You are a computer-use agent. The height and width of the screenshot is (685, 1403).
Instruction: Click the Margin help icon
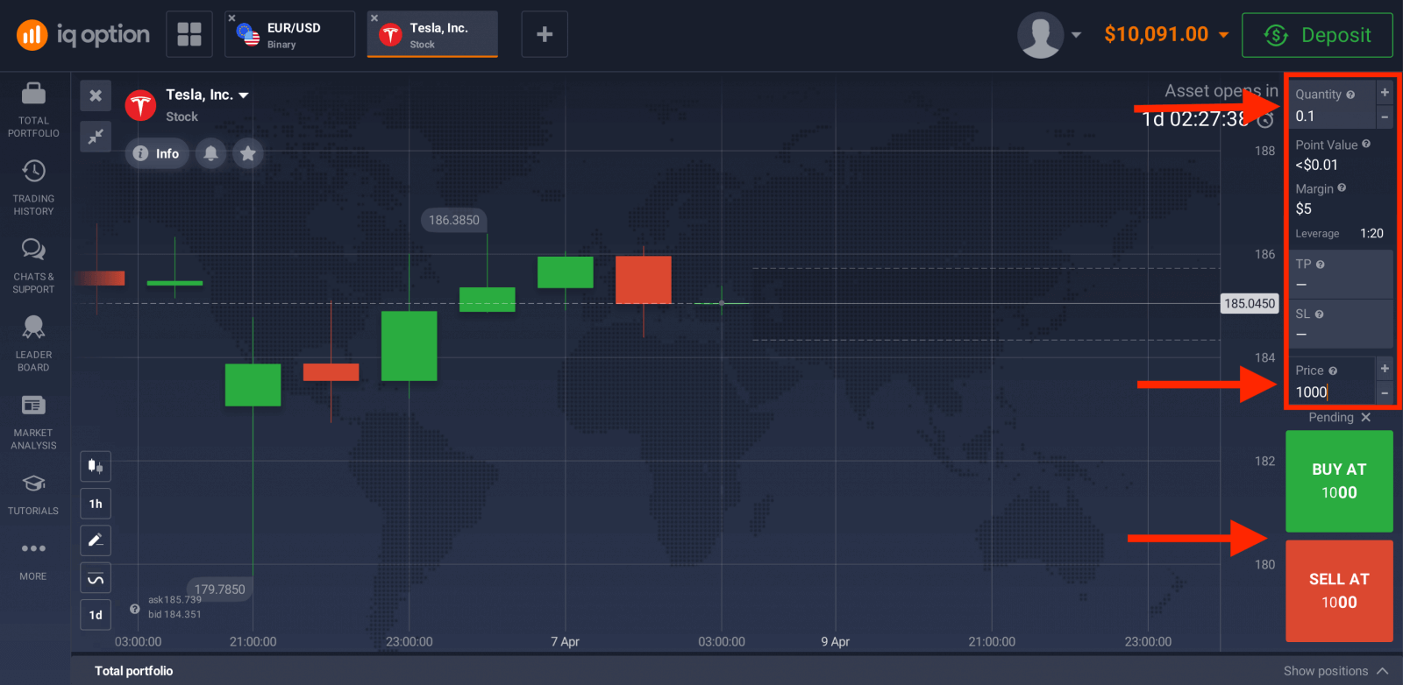point(1342,187)
